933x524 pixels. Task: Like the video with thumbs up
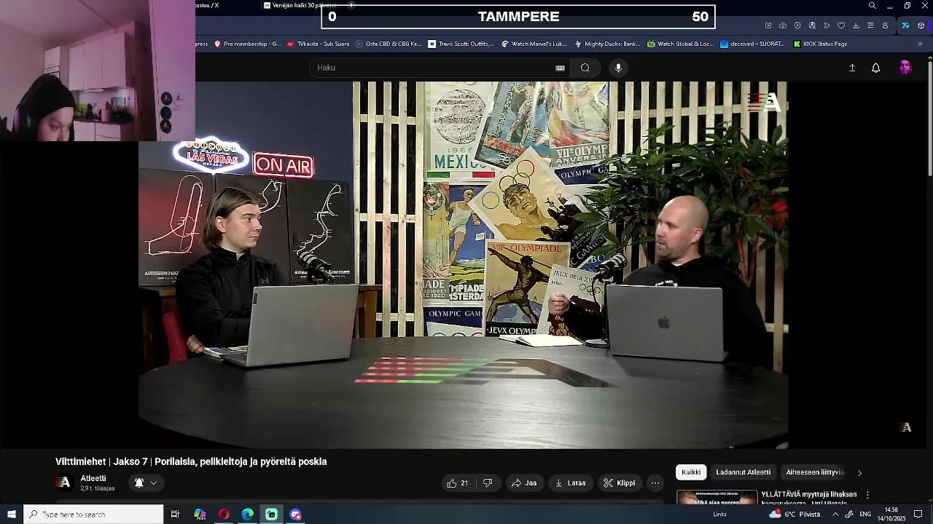click(x=458, y=483)
